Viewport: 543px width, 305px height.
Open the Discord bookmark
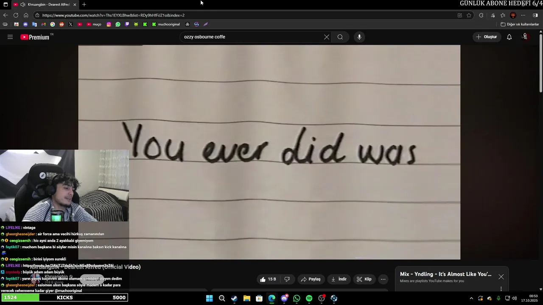click(25, 25)
